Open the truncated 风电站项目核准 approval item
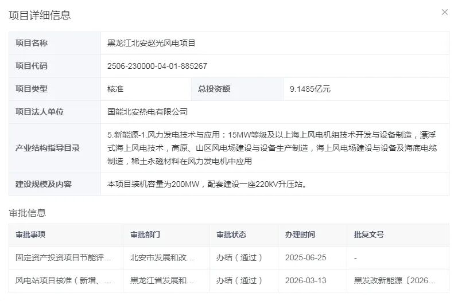The width and height of the screenshot is (458, 301). [63, 280]
